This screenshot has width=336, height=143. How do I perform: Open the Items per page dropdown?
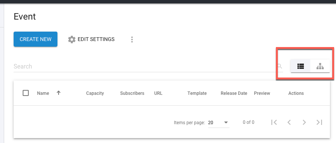218,123
